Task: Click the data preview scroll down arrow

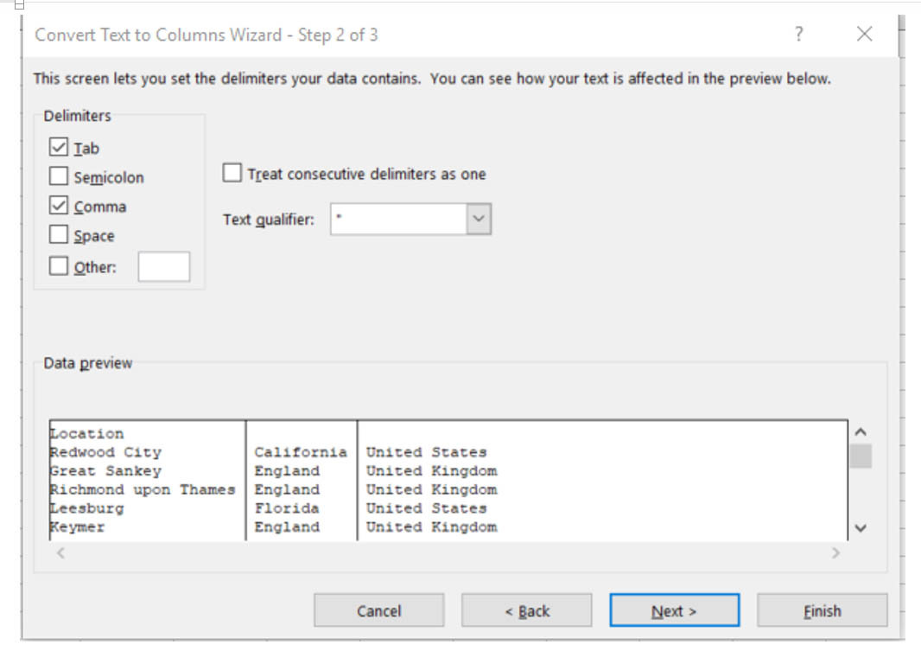Action: [x=860, y=528]
